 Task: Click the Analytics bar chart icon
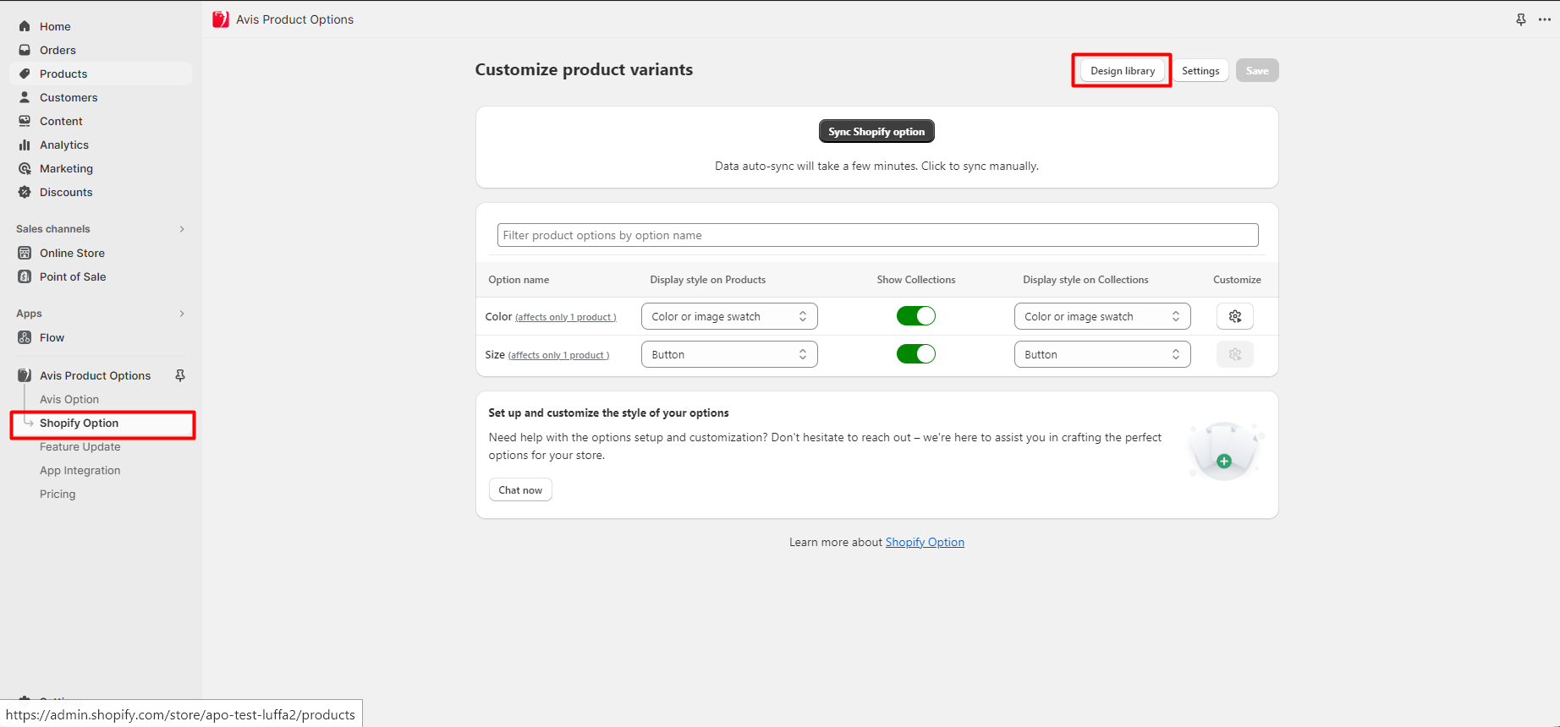(25, 145)
